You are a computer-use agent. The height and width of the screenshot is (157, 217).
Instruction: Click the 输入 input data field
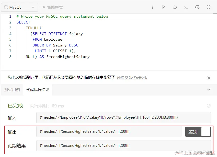coord(123,118)
